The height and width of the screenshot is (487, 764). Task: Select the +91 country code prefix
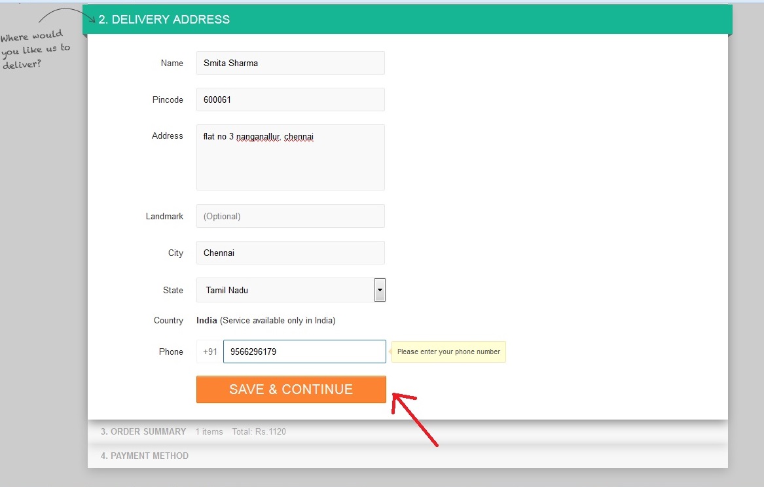(209, 351)
